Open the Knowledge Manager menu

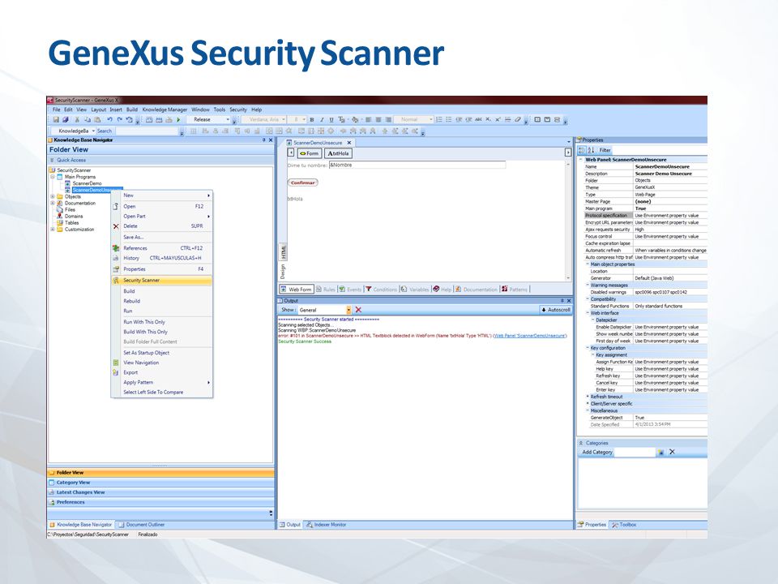point(165,109)
